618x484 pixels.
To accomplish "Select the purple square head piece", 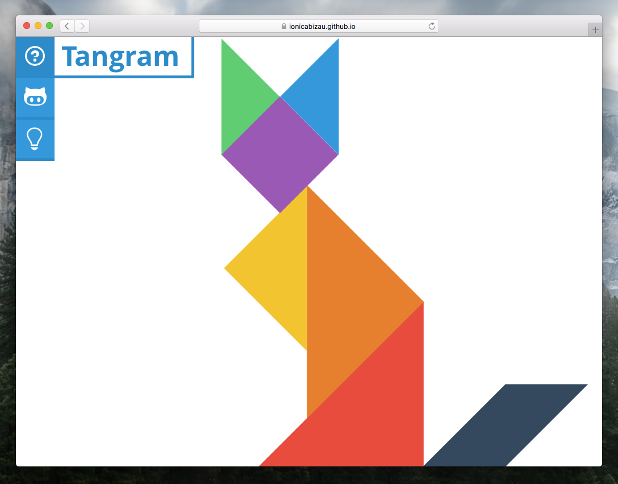I will (279, 153).
